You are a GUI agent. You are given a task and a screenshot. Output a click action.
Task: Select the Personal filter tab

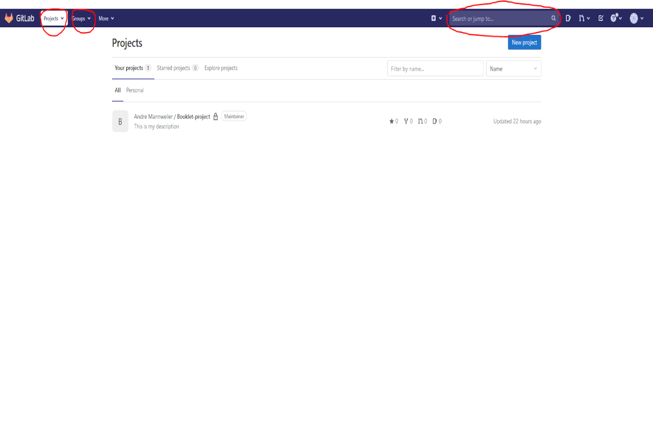click(x=135, y=90)
